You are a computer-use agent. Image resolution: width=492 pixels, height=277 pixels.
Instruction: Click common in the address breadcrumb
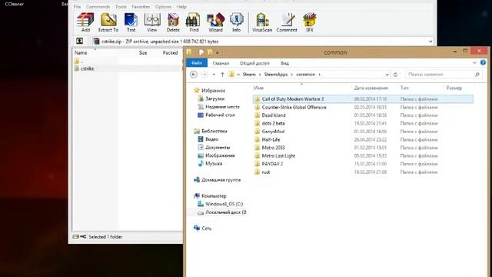coord(306,75)
